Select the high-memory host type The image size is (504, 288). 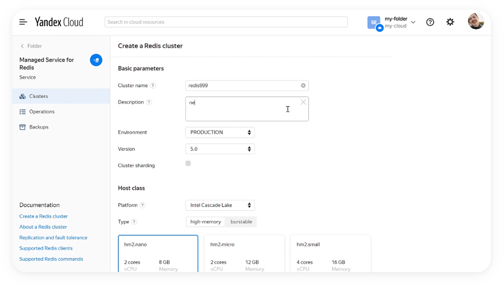tap(206, 222)
